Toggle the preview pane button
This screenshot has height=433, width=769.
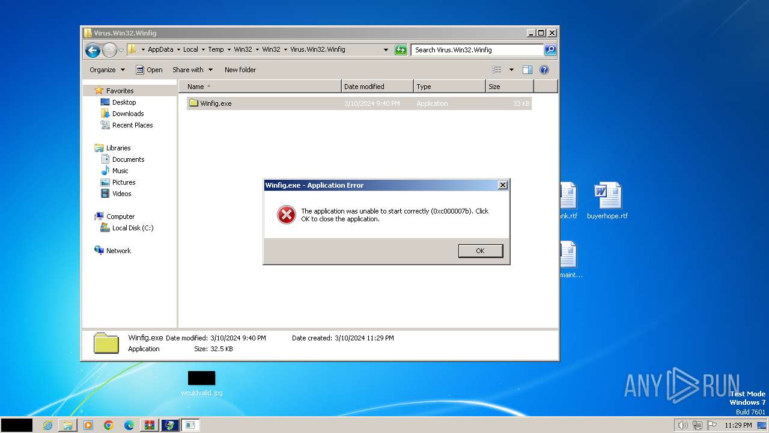(x=527, y=70)
